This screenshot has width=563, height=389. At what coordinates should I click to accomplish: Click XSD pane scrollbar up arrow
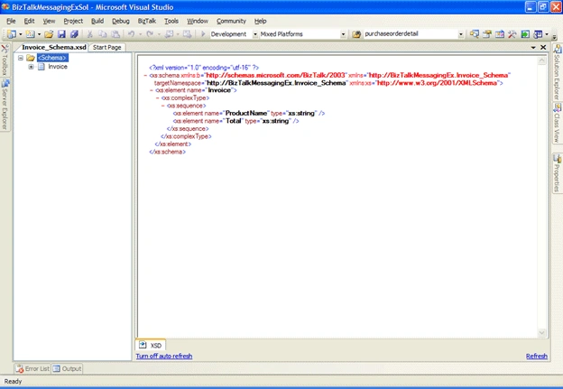[542, 60]
